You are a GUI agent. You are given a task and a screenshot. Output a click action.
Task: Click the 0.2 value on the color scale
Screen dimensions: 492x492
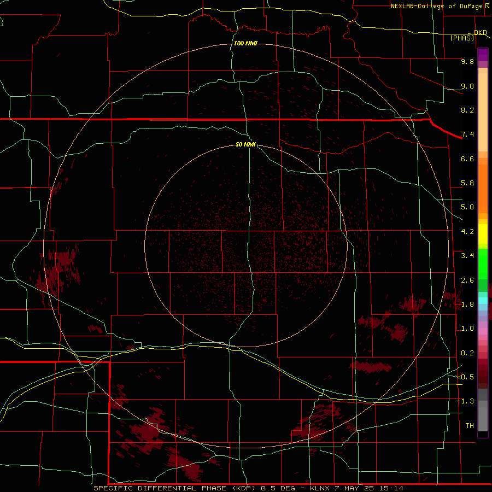tap(467, 353)
